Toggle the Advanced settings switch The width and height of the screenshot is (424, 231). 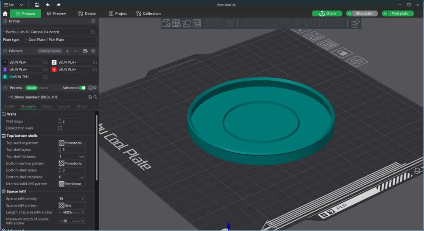click(82, 88)
